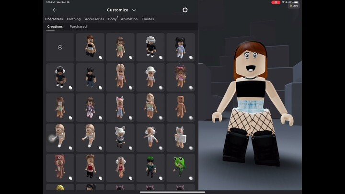Tap copy icon on green-haired avatar tile
Image resolution: width=345 pixels, height=194 pixels.
[x=161, y=178]
